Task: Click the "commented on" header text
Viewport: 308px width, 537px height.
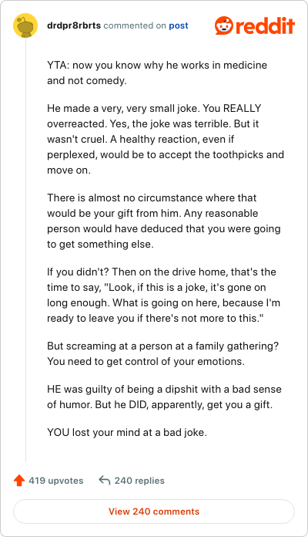Action: [x=135, y=25]
